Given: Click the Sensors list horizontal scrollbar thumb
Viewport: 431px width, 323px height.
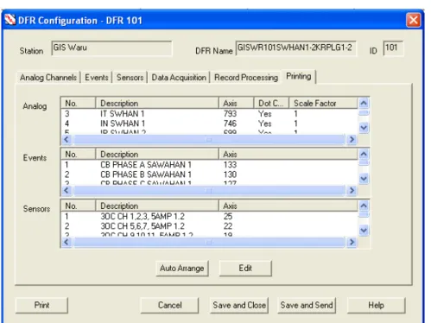Looking at the screenshot, I should click(209, 242).
